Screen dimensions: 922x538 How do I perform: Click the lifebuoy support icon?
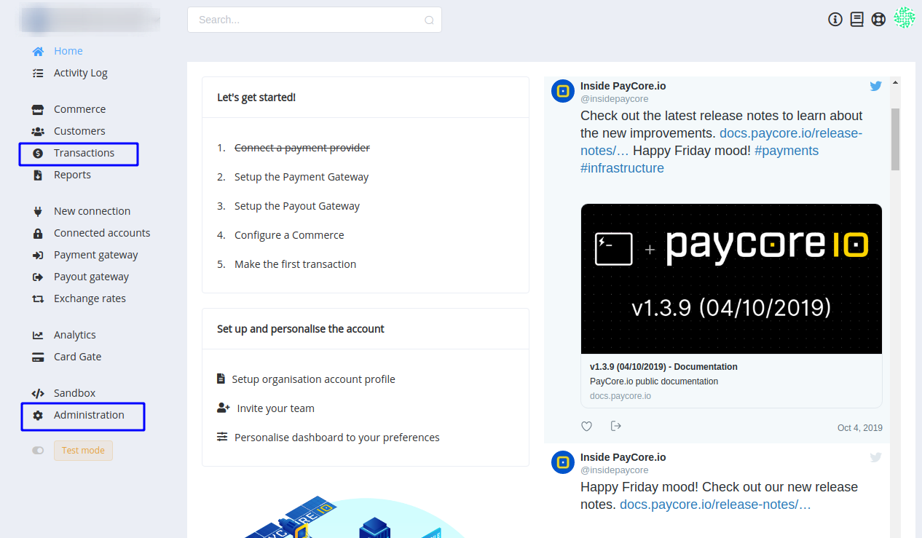[x=878, y=20]
